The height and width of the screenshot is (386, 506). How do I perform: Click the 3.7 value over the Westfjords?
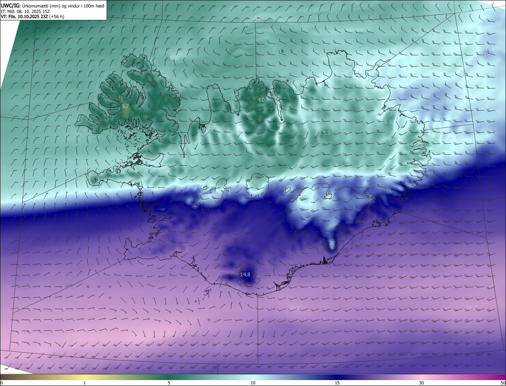click(125, 107)
